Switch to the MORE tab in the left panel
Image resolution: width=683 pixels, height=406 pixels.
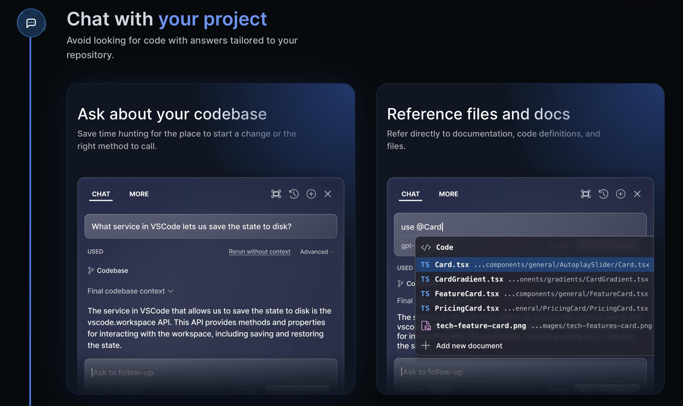click(x=139, y=194)
